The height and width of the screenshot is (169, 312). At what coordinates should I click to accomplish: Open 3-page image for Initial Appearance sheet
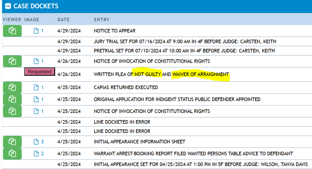pos(38,142)
